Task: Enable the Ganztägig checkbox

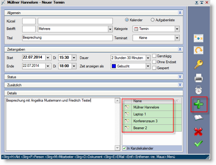Action: (x=154, y=56)
